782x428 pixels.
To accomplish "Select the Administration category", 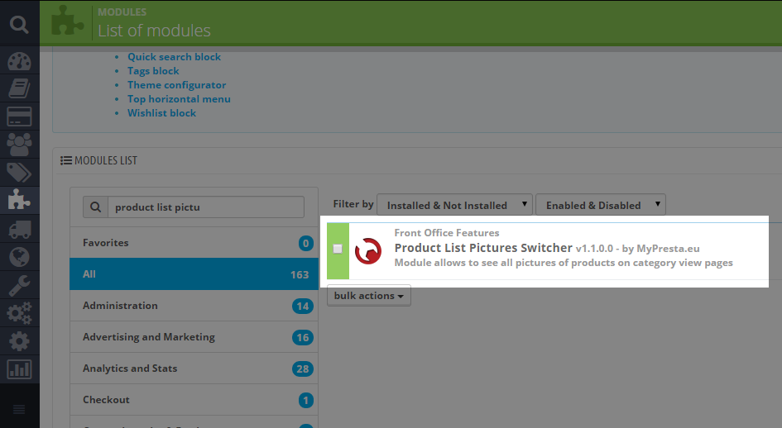I will [x=120, y=306].
